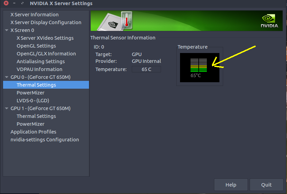This screenshot has height=194, width=287.
Task: Collapse the GPU 0 tree node arrow
Action: pos(6,77)
